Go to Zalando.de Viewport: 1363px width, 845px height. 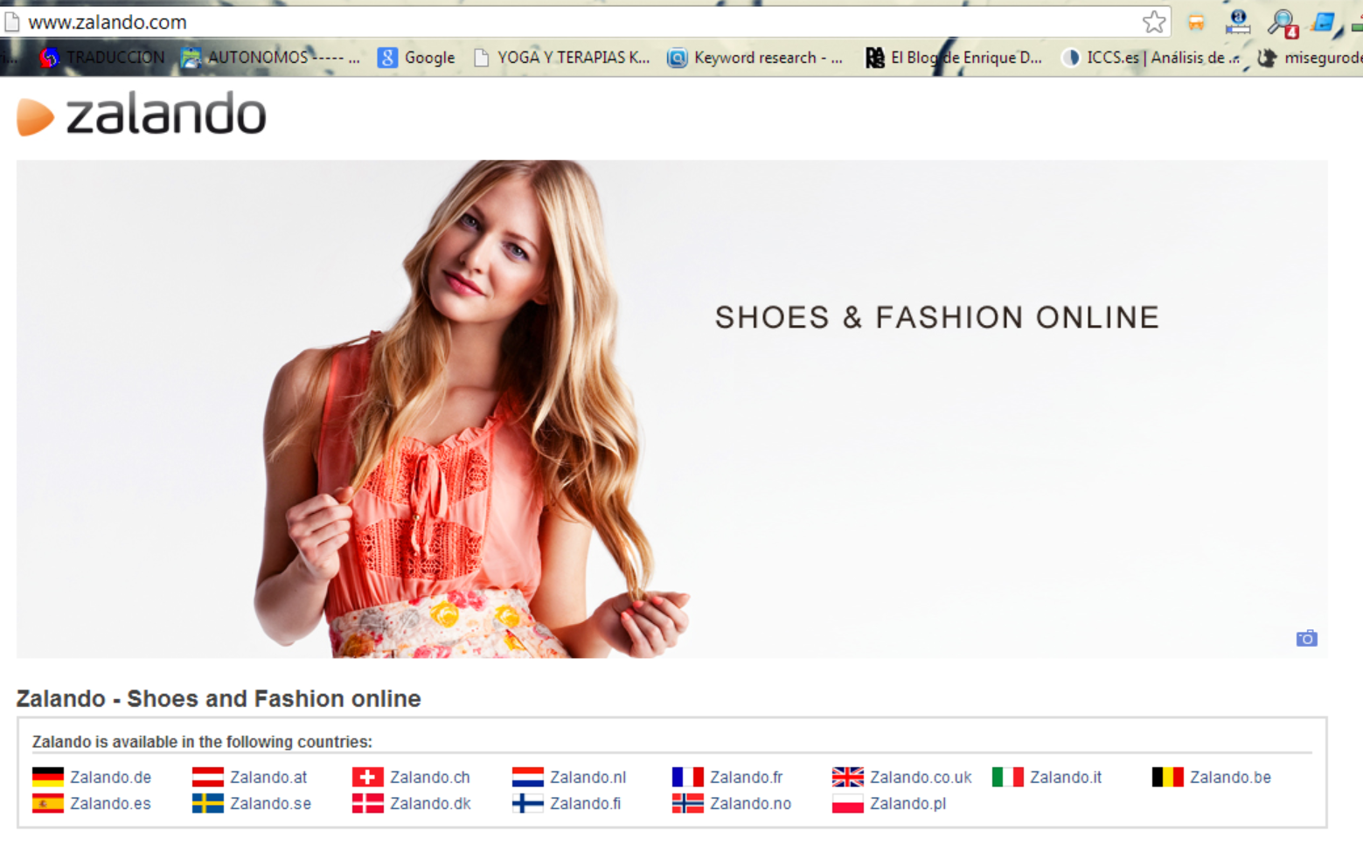tap(110, 777)
